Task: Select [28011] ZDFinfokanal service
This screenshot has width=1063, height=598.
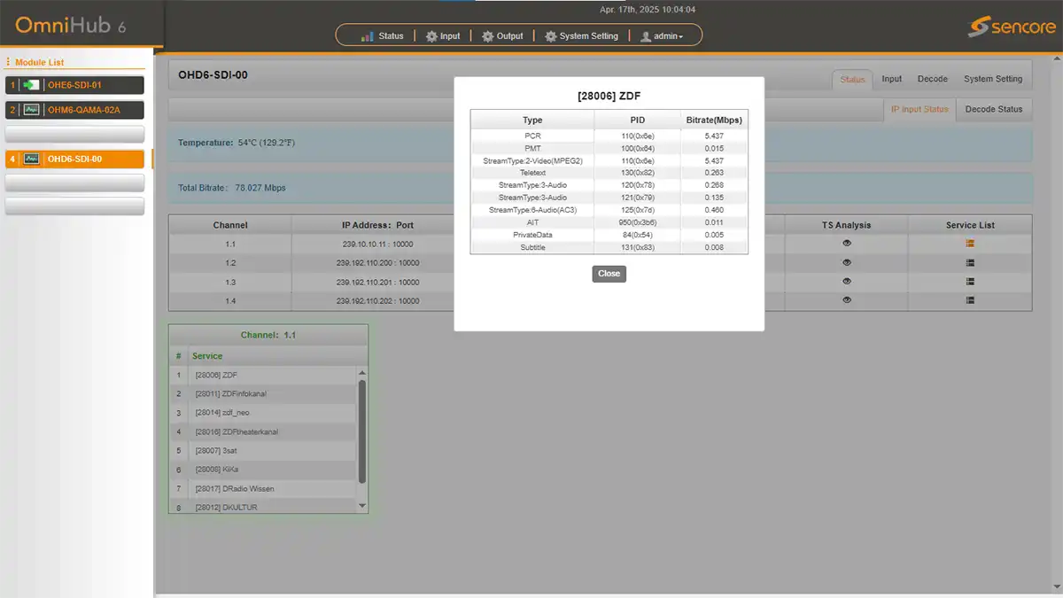Action: coord(263,393)
